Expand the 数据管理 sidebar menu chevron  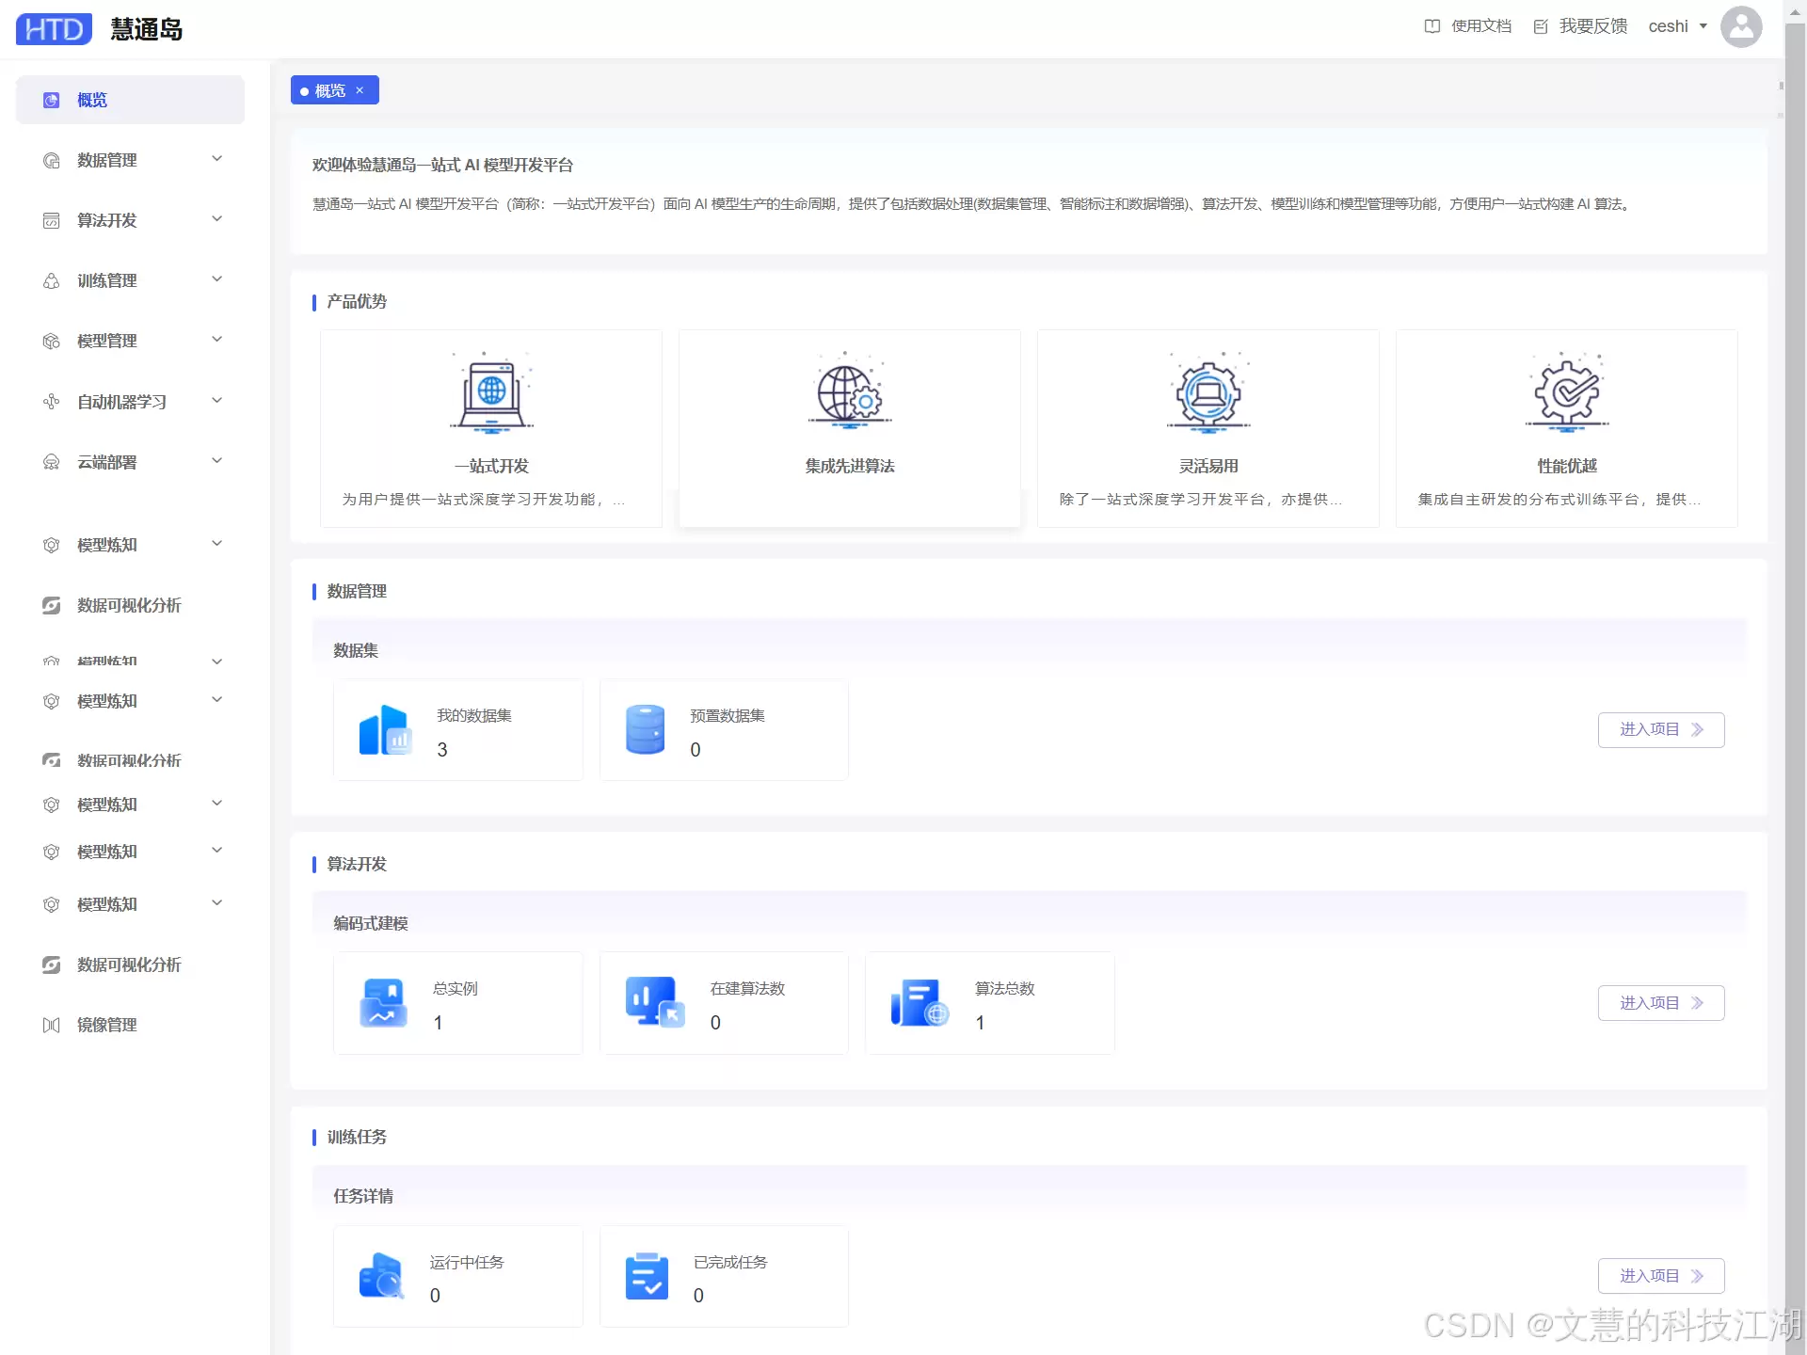pos(217,159)
